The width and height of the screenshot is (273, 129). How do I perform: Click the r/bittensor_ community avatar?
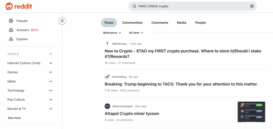click(107, 44)
